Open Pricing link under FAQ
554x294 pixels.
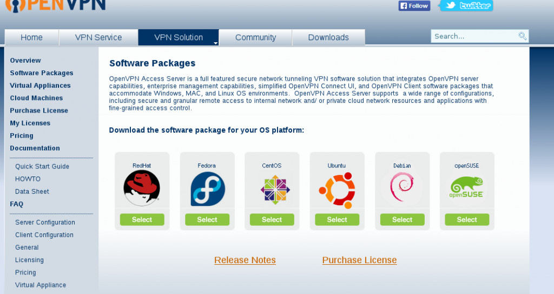point(25,272)
